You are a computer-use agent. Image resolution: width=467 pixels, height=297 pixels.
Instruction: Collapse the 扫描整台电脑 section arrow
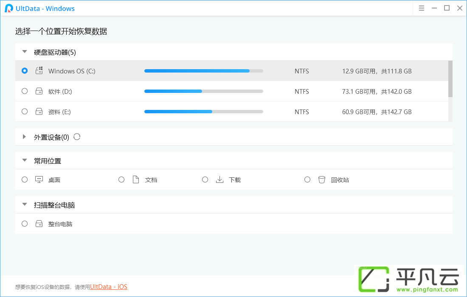[x=25, y=205]
